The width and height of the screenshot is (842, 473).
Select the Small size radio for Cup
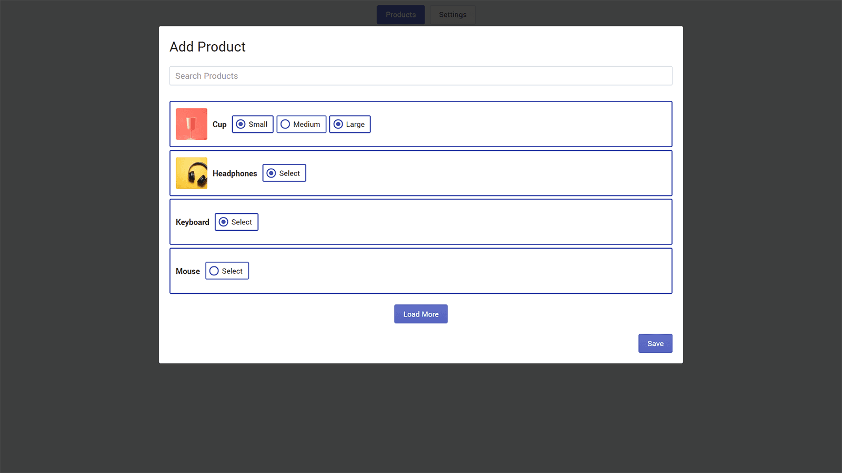coord(240,124)
